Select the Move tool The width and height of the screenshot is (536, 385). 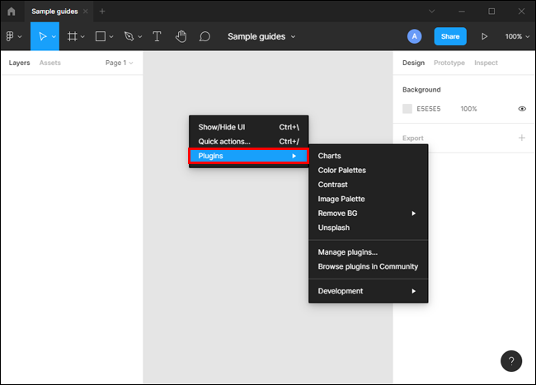point(41,36)
